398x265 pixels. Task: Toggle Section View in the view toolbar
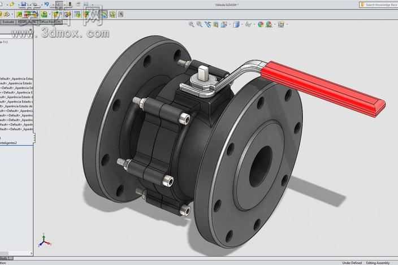(x=216, y=24)
